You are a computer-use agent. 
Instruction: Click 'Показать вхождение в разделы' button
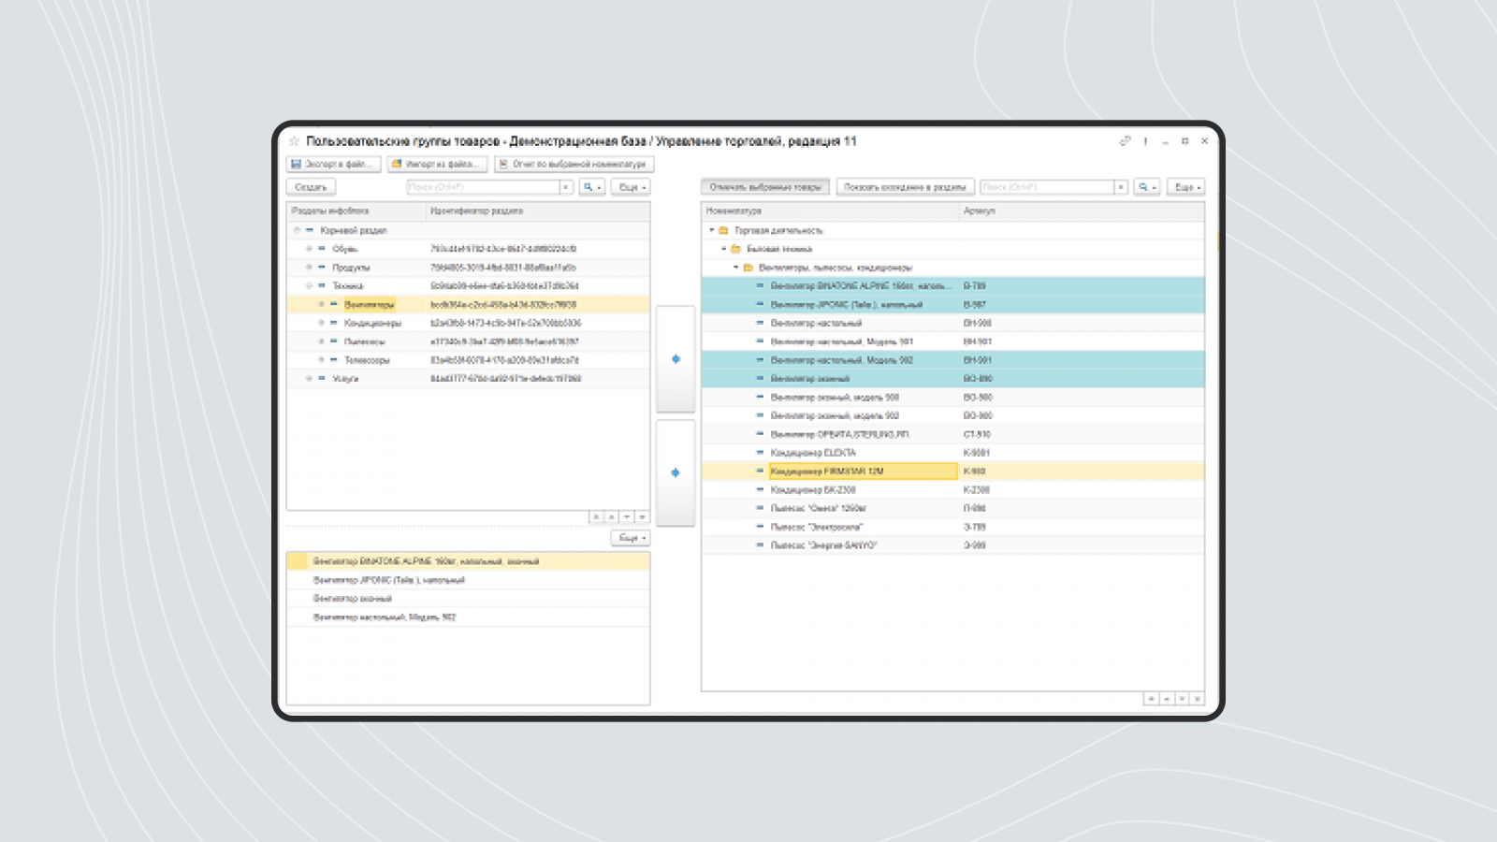coord(905,187)
